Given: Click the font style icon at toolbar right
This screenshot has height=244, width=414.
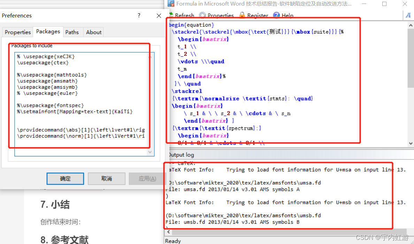Looking at the screenshot, I should pyautogui.click(x=408, y=15).
